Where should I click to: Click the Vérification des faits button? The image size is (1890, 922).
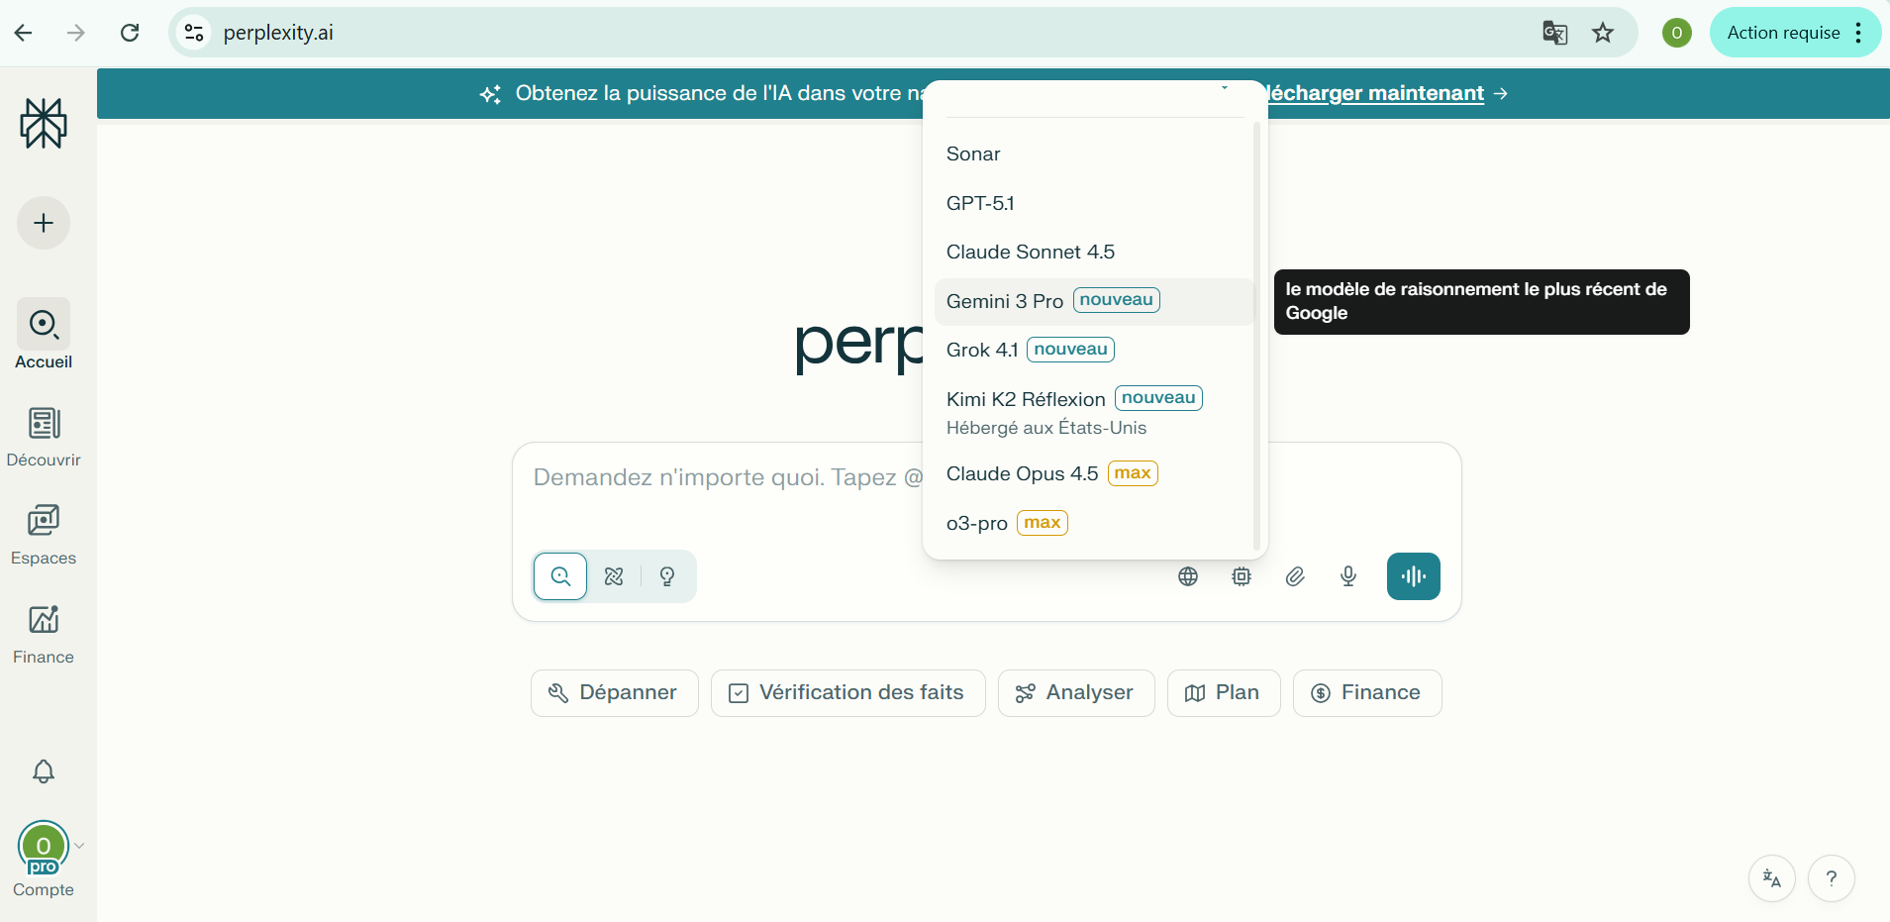847,693
